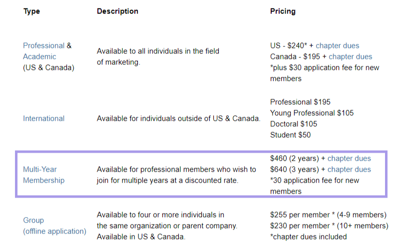Click the Type column header
Viewport: 393px width, 244px height.
31,11
